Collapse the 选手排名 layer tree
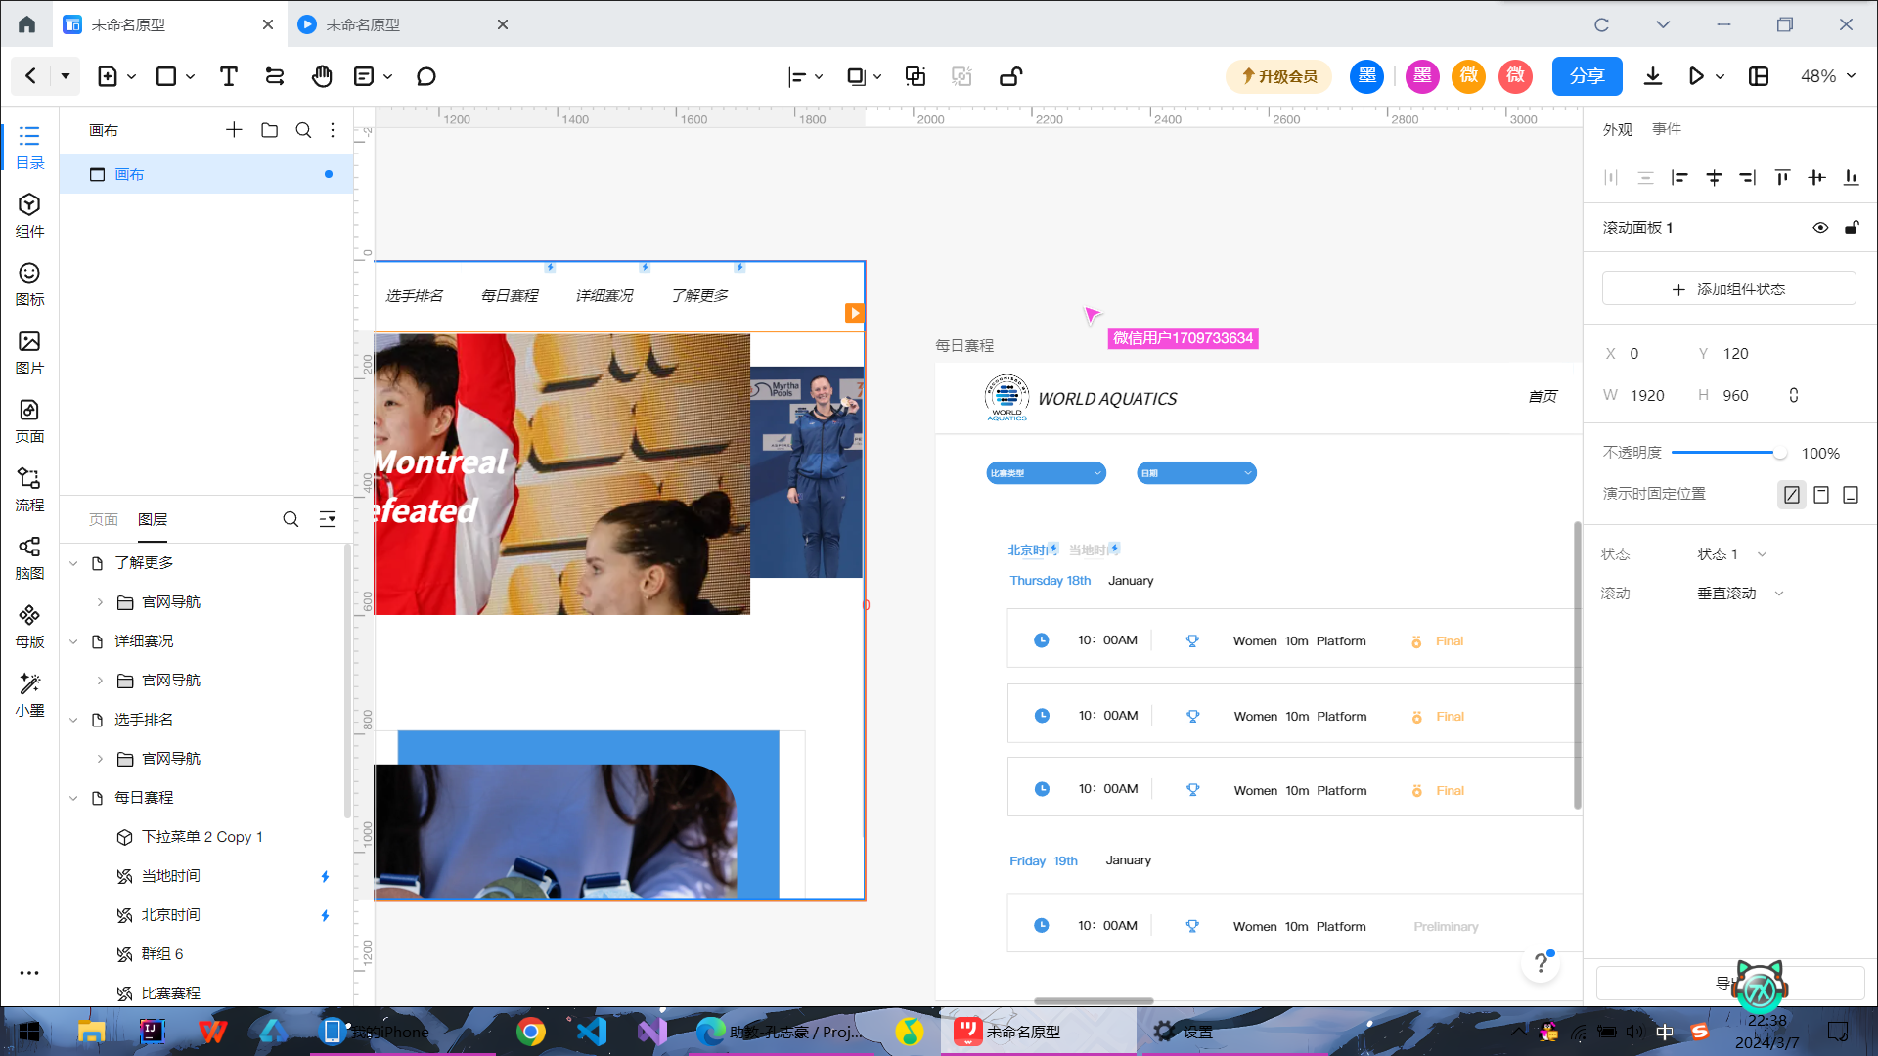The image size is (1878, 1056). coord(73,720)
